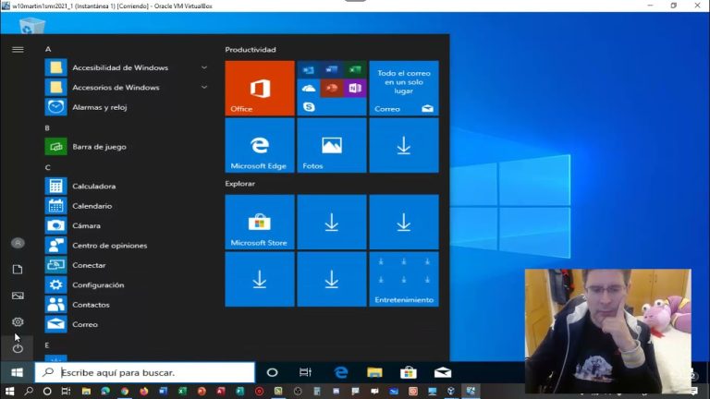Open the Office tile
The image size is (710, 399).
click(x=259, y=89)
